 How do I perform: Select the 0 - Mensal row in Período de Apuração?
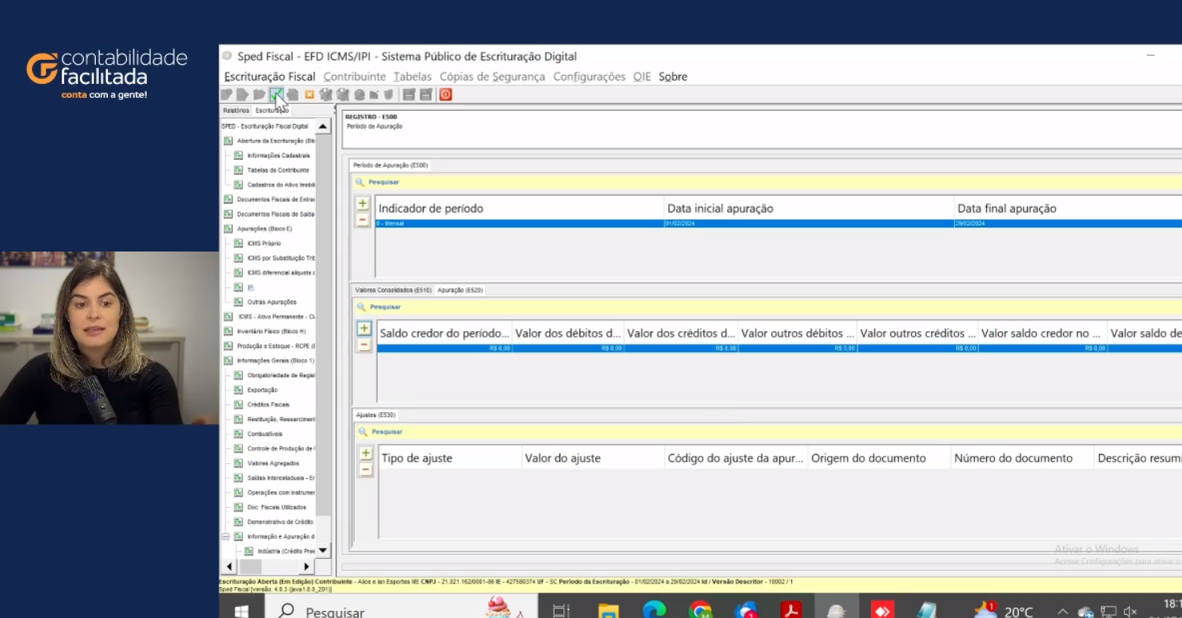tap(778, 224)
